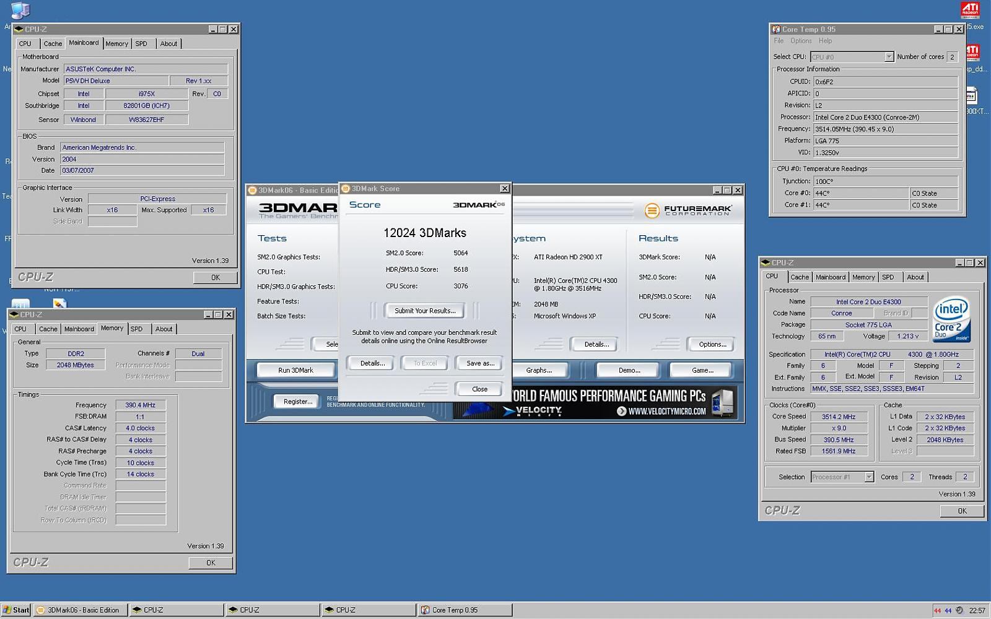Click the CAS# Latency value 4.0 clocks
Screen dimensions: 991x619
point(141,428)
